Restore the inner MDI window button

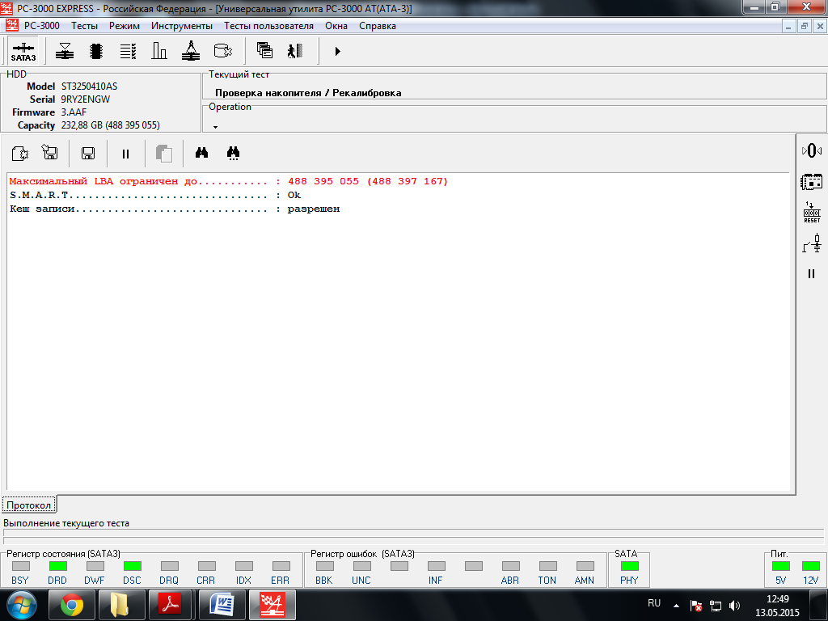(x=805, y=26)
